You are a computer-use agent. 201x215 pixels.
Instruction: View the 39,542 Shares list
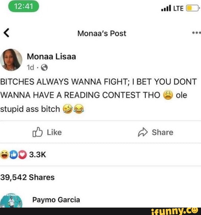(x=27, y=177)
